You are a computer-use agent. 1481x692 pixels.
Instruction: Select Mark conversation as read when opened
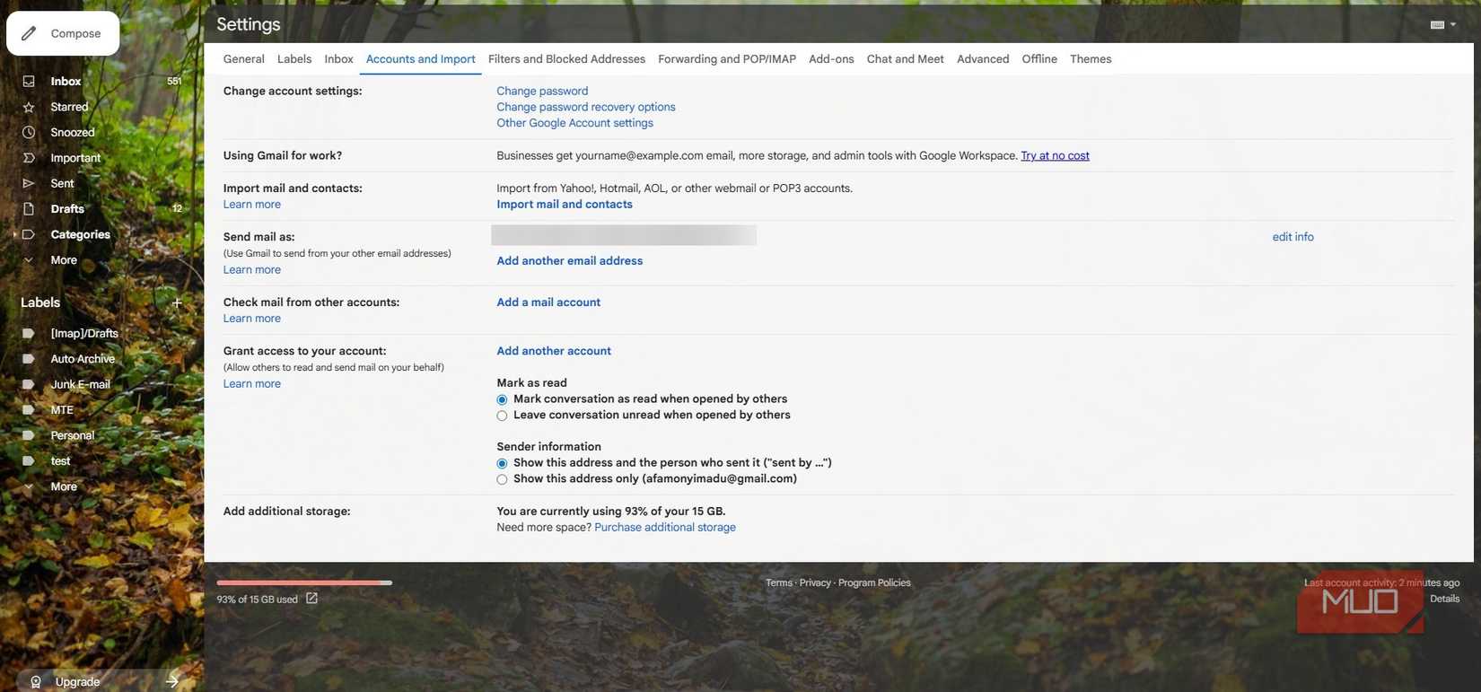point(502,399)
